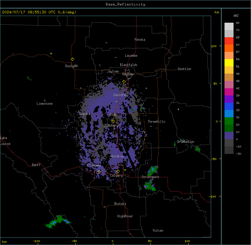The width and height of the screenshot is (251, 245).
Task: Click the yellow diamond marker below Cochrane
Action: [x=99, y=172]
